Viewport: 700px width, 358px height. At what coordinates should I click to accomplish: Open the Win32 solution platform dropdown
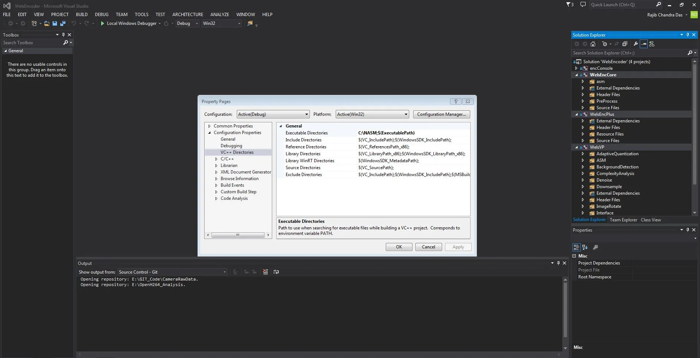pos(222,23)
